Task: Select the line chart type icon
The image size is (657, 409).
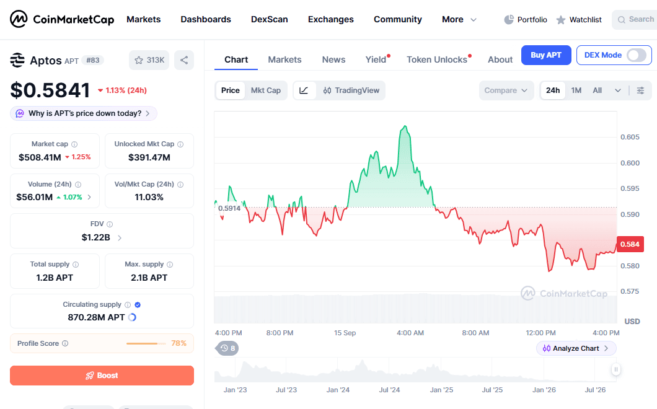Action: 304,90
